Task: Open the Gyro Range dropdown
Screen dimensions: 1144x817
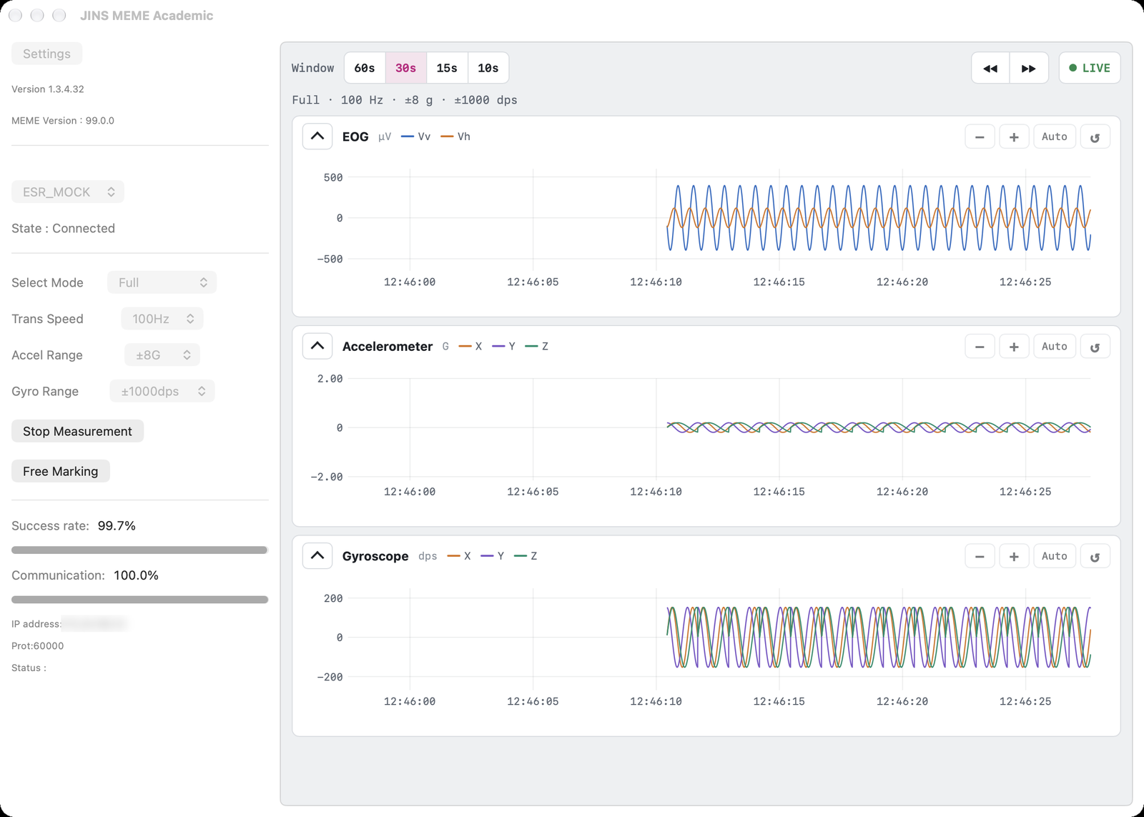Action: pos(162,391)
